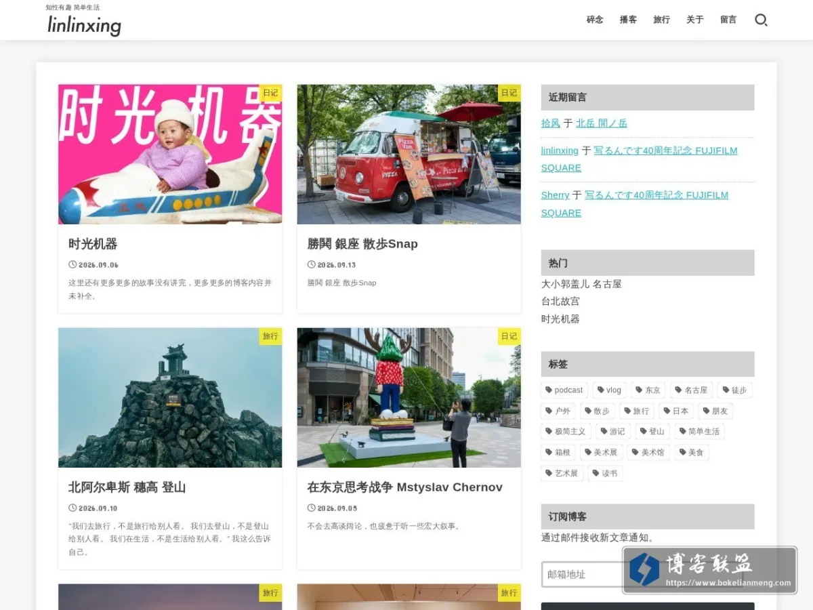Select the 名古屋 tag

point(691,390)
